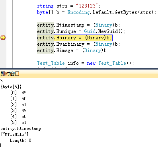Click the Encoding.Default.GetBytes(strs) line
The height and width of the screenshot is (147, 158).
click(x=97, y=12)
